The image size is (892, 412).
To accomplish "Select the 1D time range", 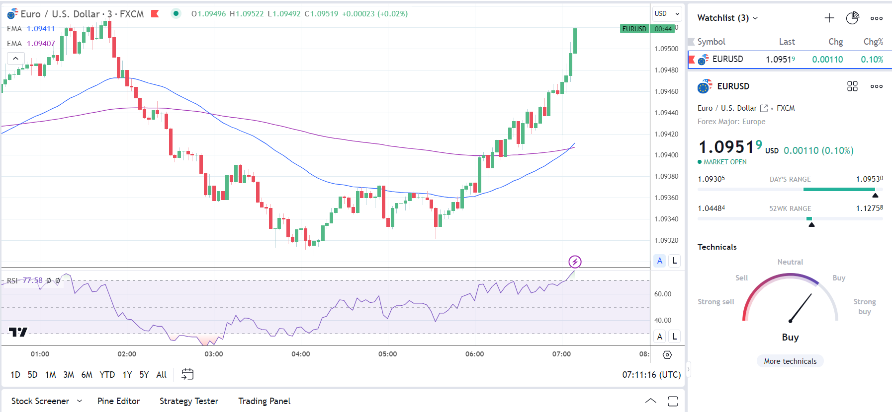I will pos(15,375).
